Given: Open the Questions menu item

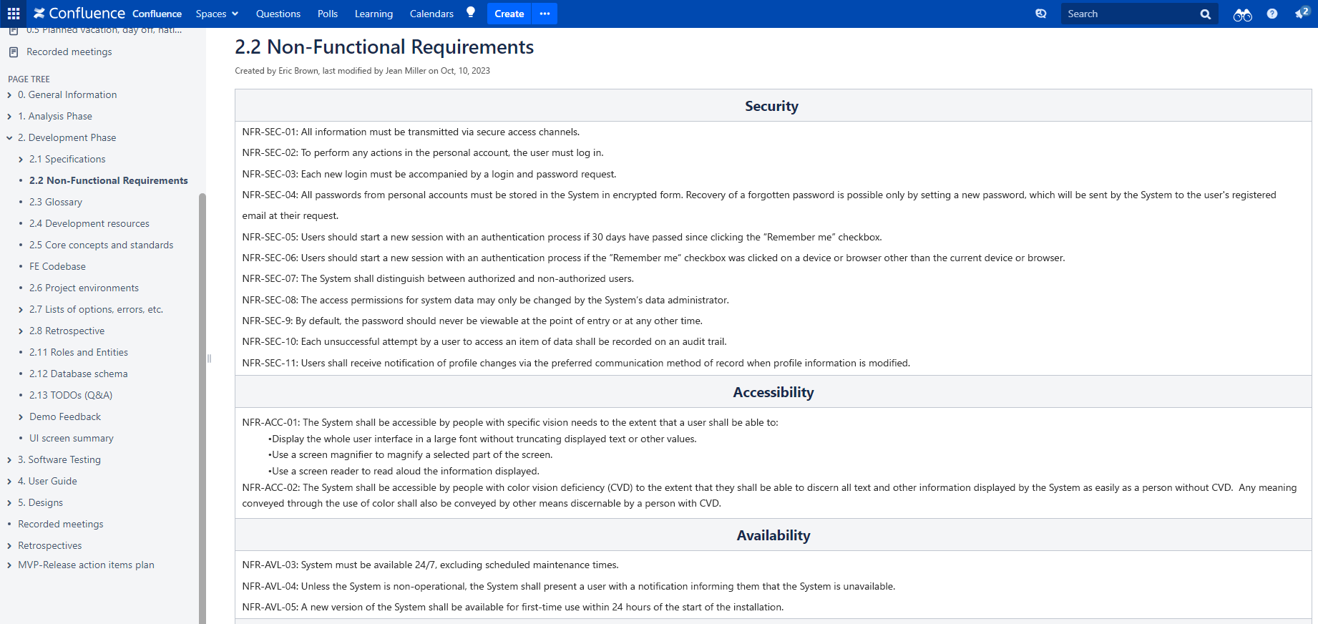Looking at the screenshot, I should tap(278, 14).
